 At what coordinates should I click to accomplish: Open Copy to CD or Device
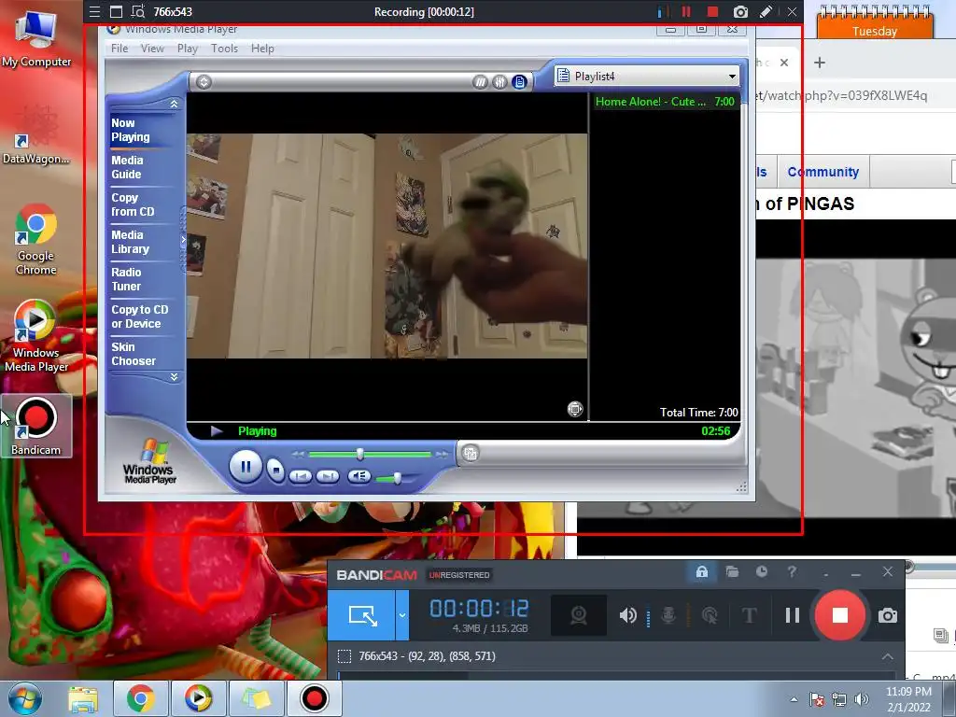140,316
